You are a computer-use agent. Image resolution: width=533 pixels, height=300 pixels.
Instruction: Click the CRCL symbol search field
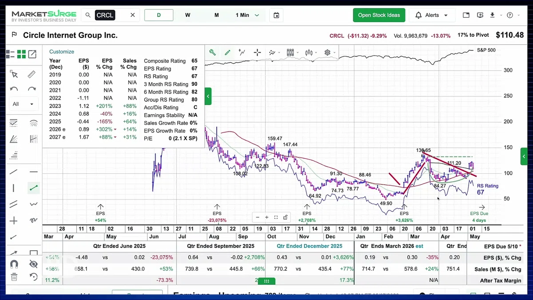coord(111,15)
